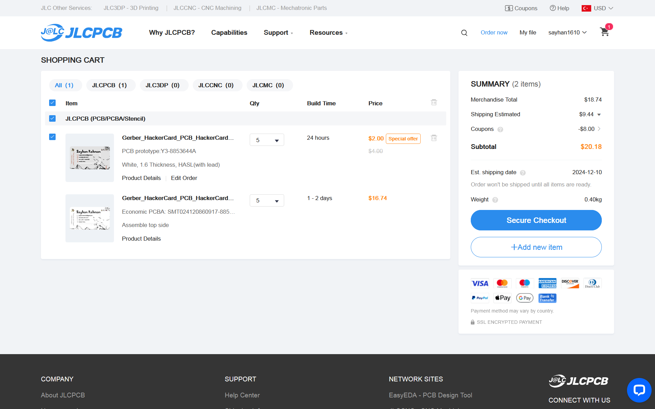Uncheck the JLCPCB (PCB/PCBA/Stencil) group checkbox
The width and height of the screenshot is (655, 409).
52,118
